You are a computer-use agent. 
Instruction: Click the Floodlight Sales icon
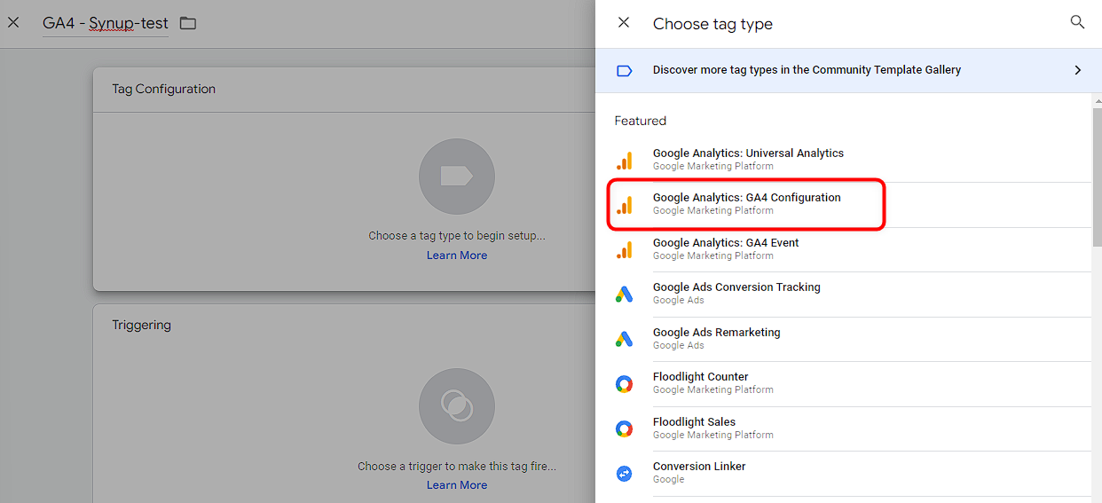pos(625,429)
